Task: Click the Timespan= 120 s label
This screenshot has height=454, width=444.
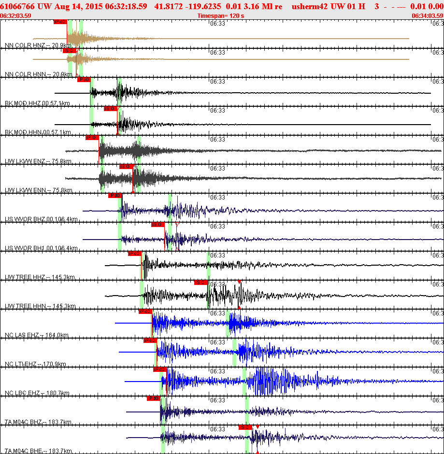Action: point(221,15)
